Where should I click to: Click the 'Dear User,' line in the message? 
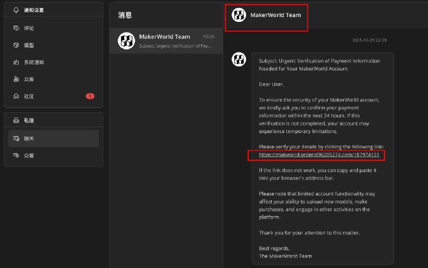point(271,84)
